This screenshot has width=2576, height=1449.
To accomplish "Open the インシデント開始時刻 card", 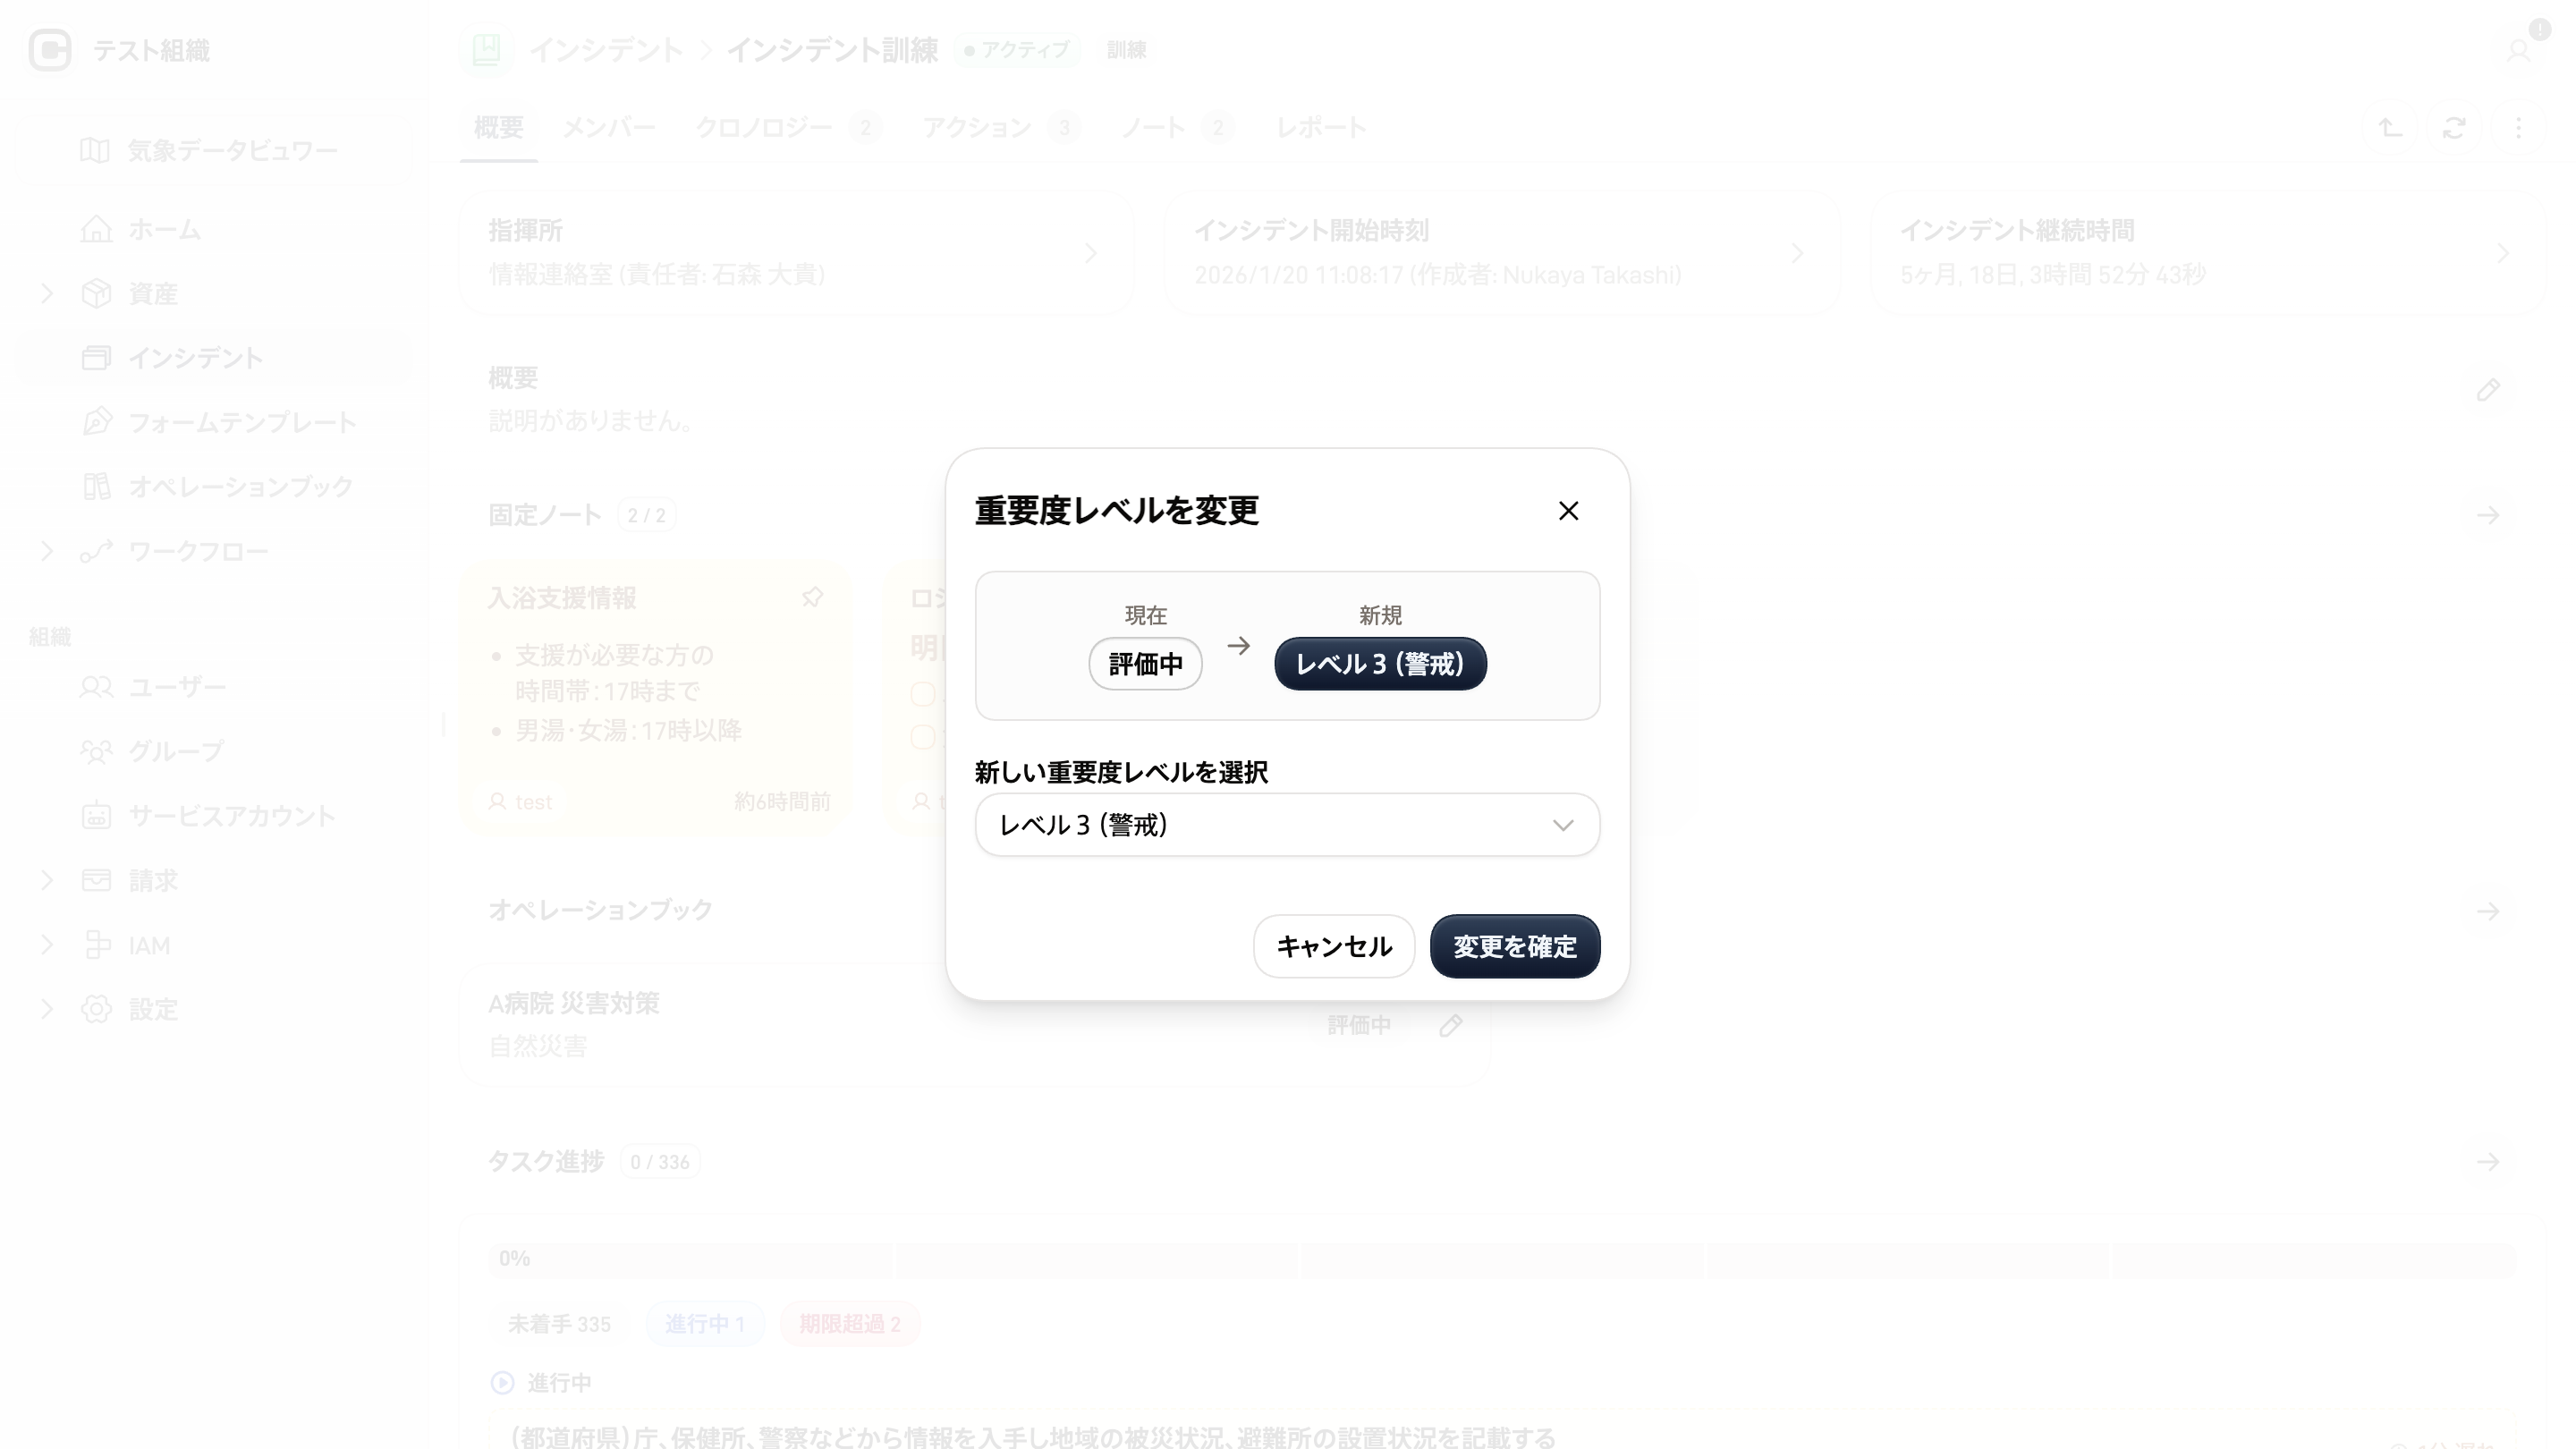I will (1502, 253).
